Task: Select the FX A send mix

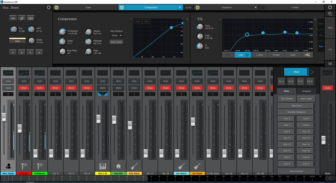Action: pyautogui.click(x=282, y=81)
